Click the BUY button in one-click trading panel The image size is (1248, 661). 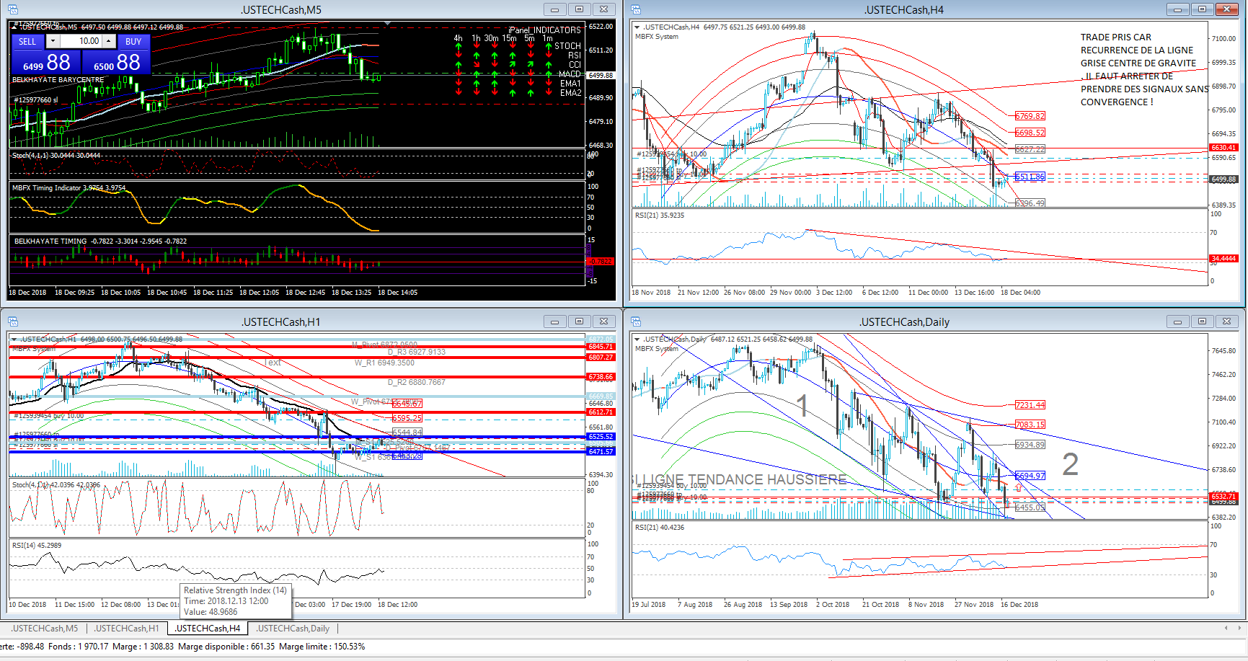133,42
